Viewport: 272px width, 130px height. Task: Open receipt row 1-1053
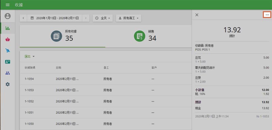tap(106, 90)
